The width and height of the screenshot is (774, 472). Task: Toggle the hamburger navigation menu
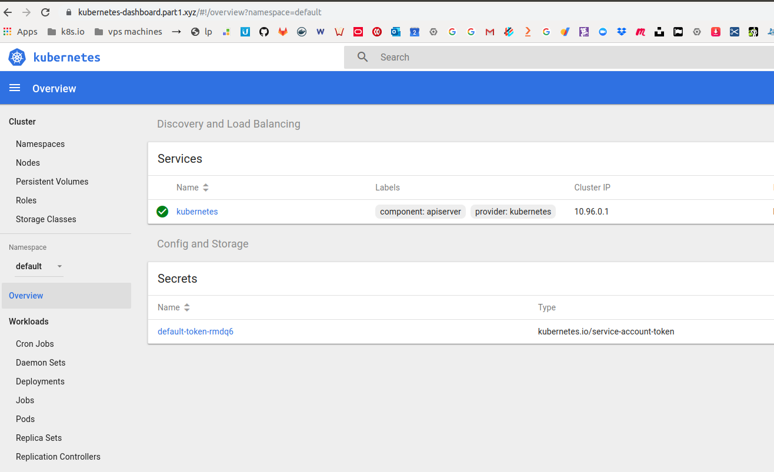tap(15, 88)
